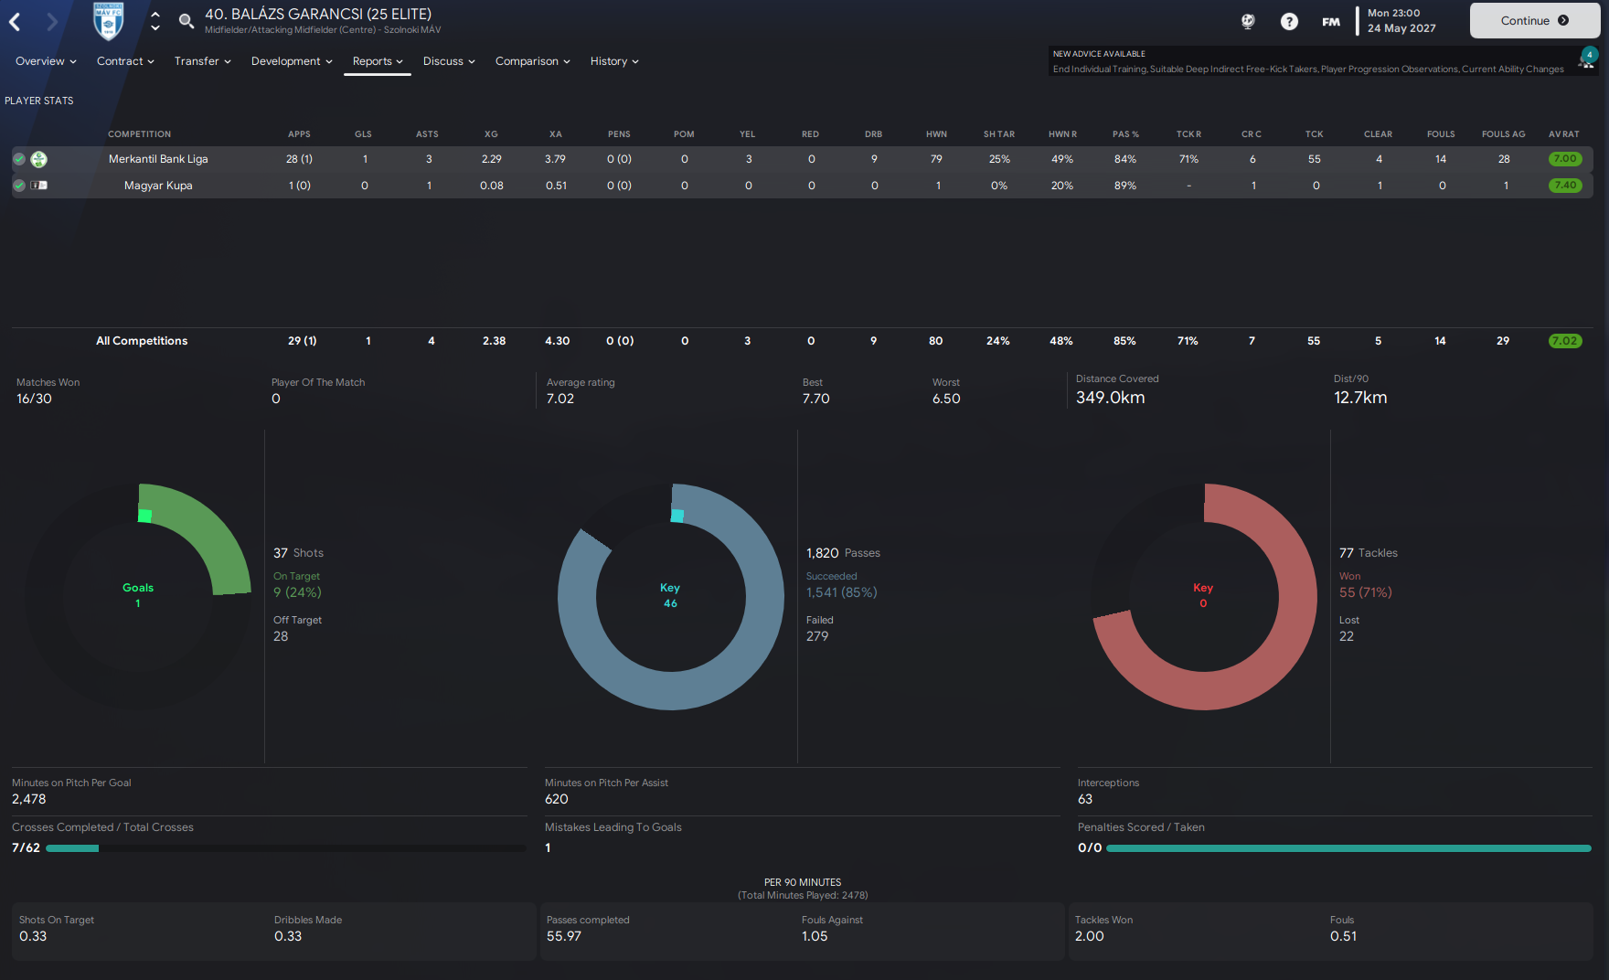Open the advice assistant icon

coord(1587,59)
